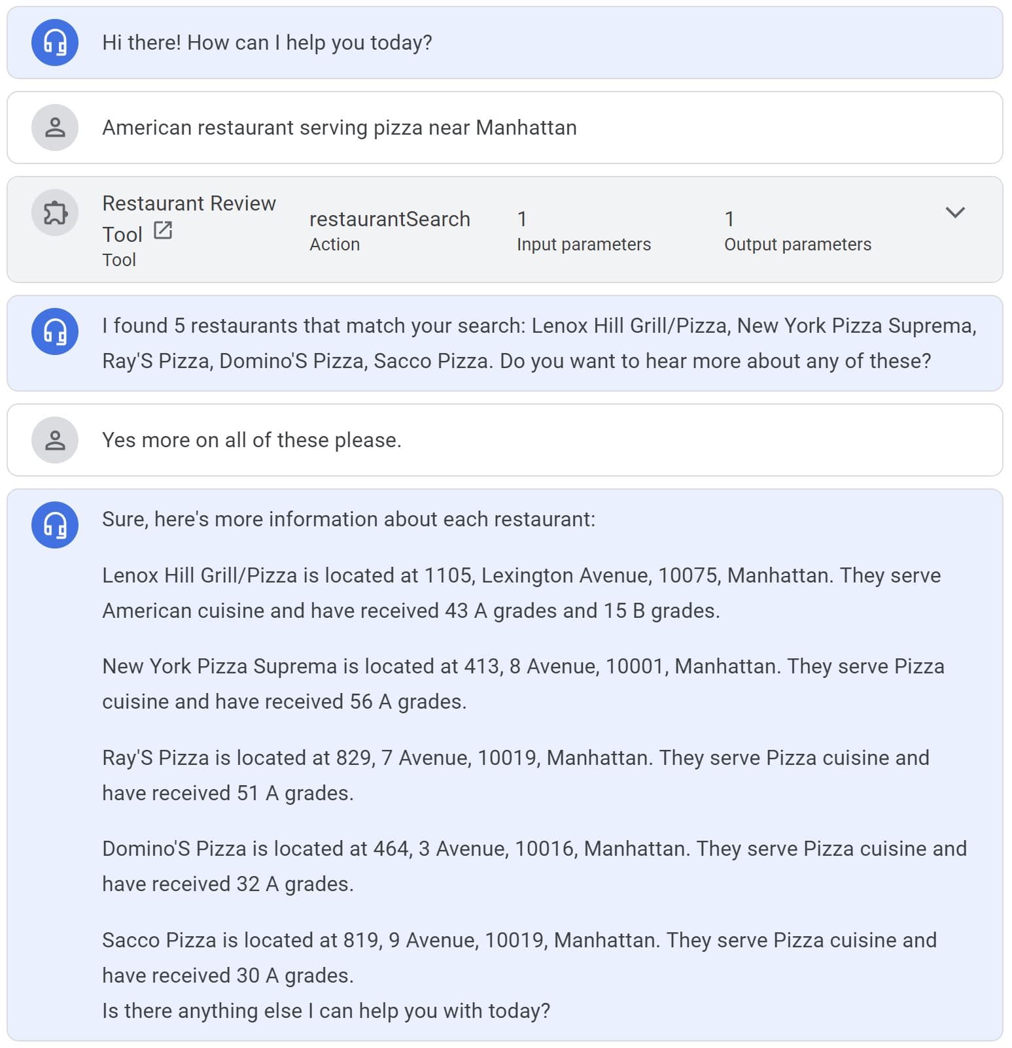The image size is (1012, 1048).
Task: Expand the restaurantSearch tool details chevron
Action: pyautogui.click(x=955, y=212)
